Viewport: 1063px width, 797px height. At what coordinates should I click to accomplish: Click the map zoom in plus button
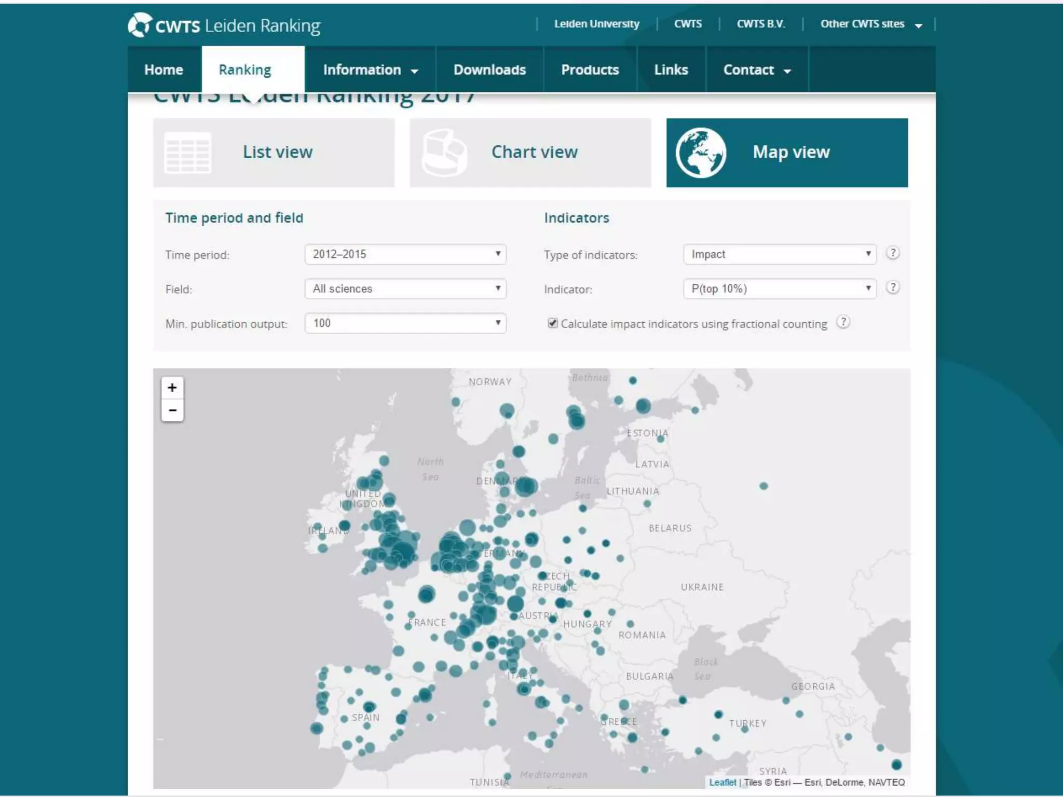pyautogui.click(x=172, y=388)
